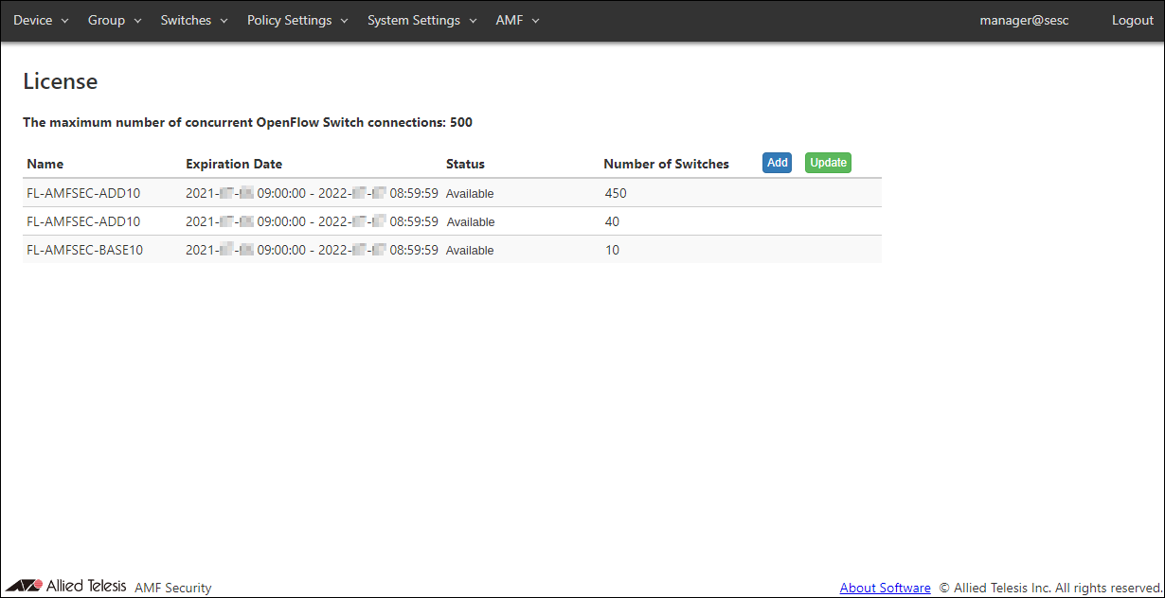The height and width of the screenshot is (598, 1165).
Task: Click the License page heading
Action: click(60, 81)
